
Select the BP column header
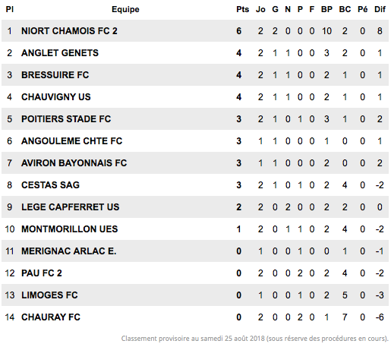click(326, 9)
